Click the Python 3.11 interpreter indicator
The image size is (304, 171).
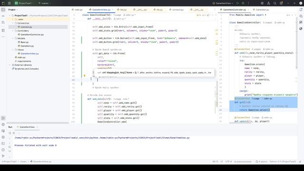click(x=283, y=161)
